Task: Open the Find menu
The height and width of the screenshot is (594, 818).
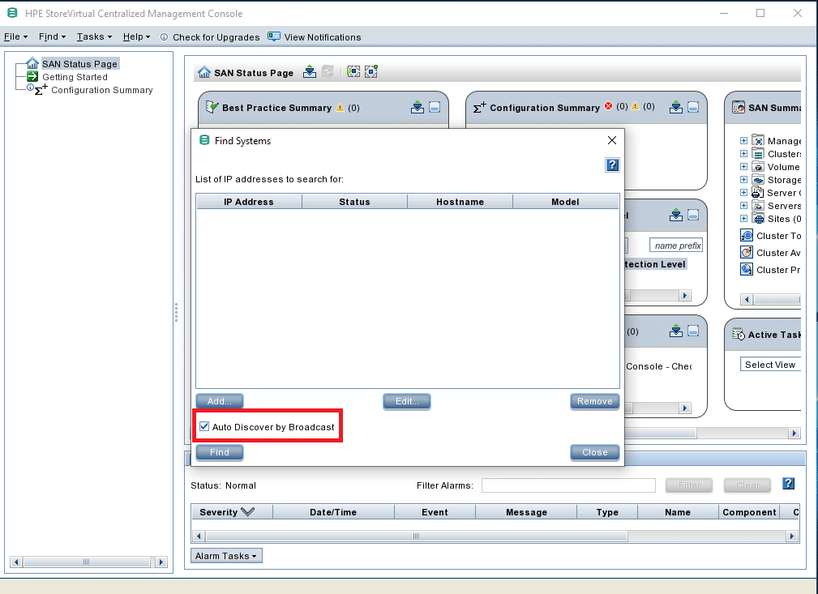Action: click(51, 36)
